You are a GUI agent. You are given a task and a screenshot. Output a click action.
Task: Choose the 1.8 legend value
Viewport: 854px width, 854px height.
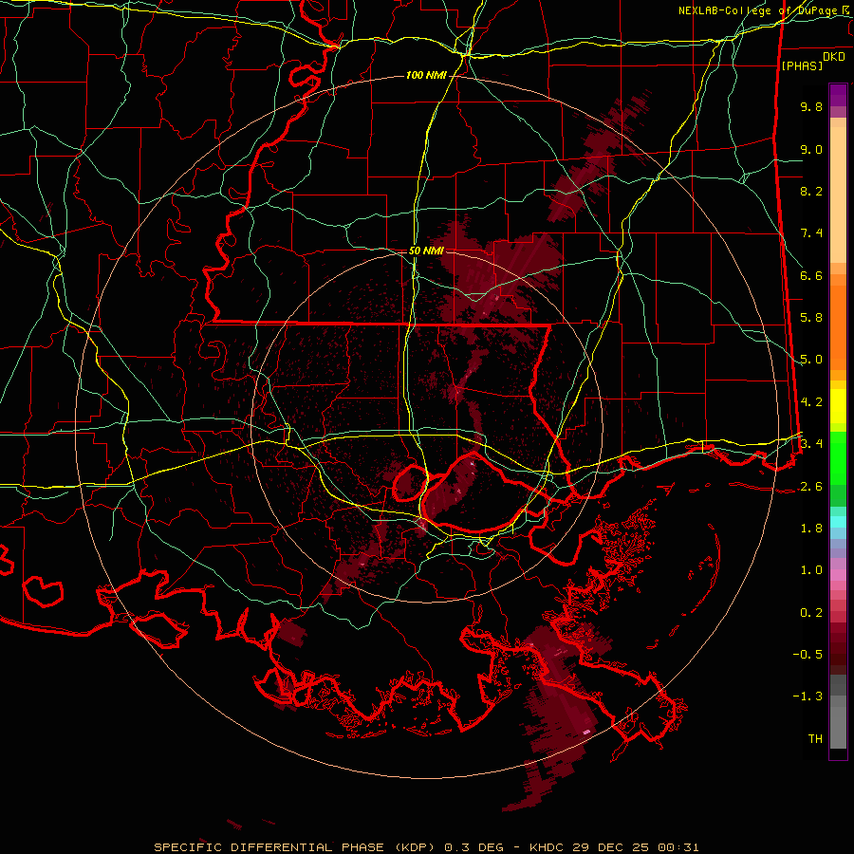click(811, 529)
